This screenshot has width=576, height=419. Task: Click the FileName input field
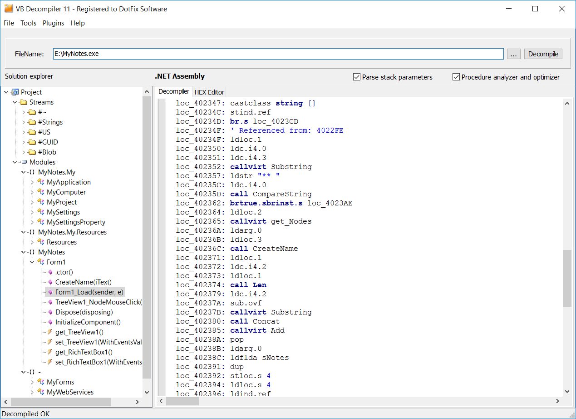278,54
